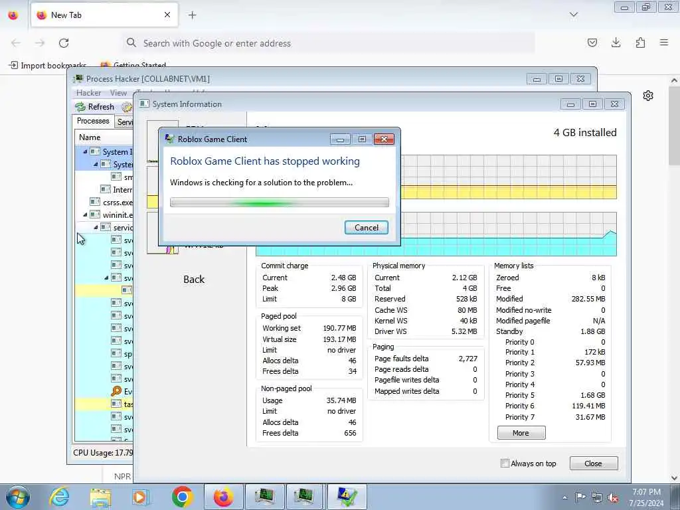
Task: Open the View menu in Process Hacker
Action: click(118, 93)
